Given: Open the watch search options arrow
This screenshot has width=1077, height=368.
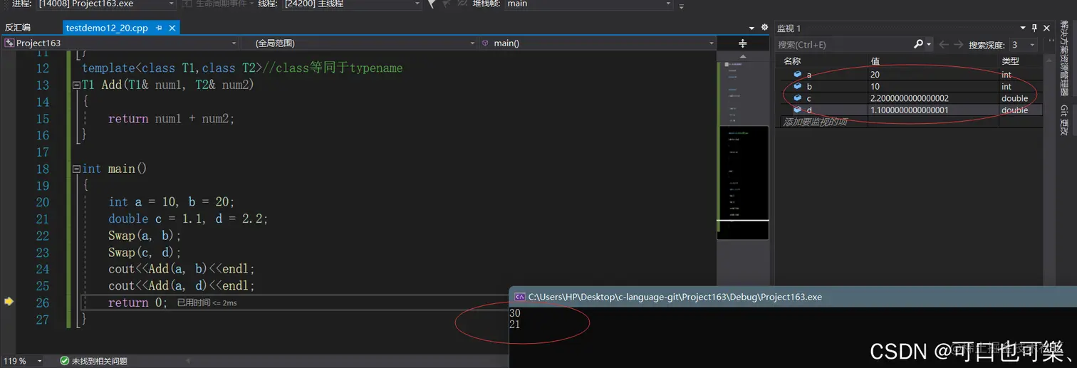Looking at the screenshot, I should pyautogui.click(x=929, y=45).
